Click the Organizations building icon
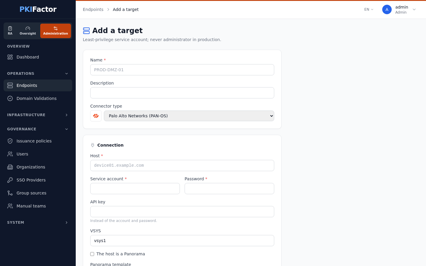 point(10,167)
